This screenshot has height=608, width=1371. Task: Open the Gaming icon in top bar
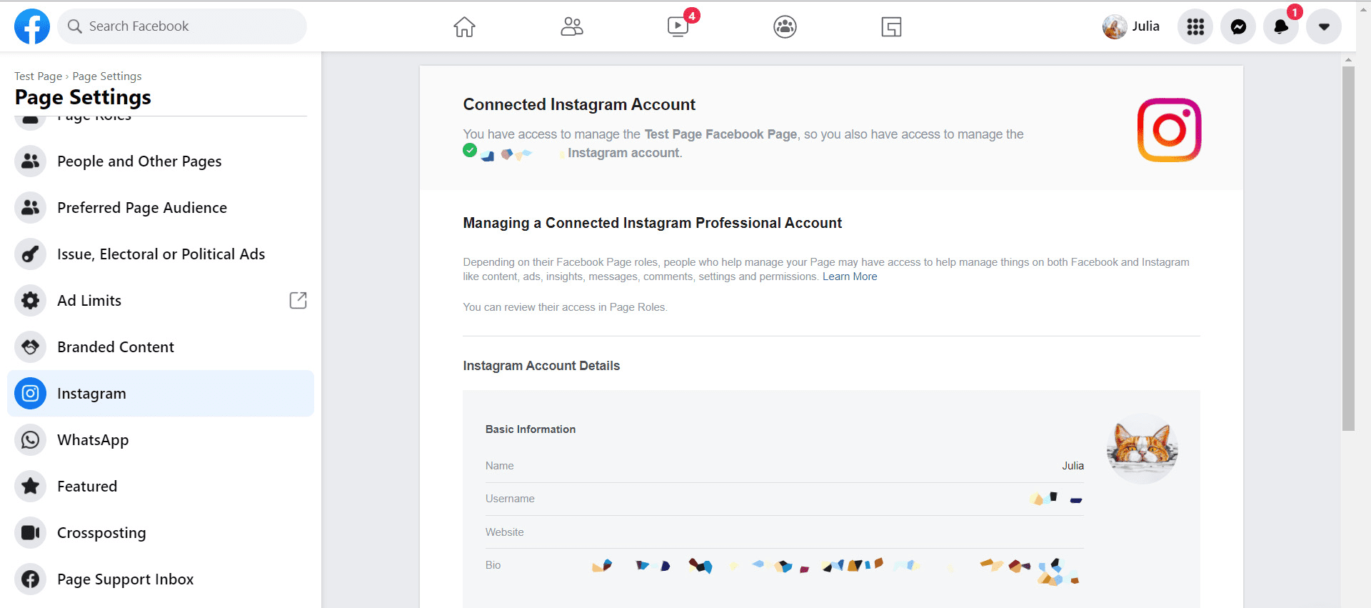(x=891, y=26)
